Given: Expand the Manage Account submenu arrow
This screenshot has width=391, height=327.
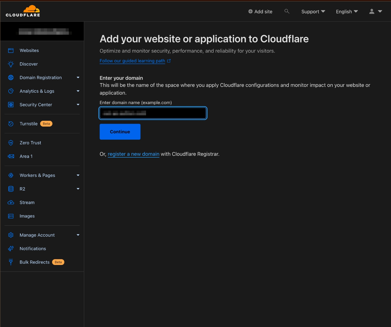Looking at the screenshot, I should pyautogui.click(x=78, y=235).
